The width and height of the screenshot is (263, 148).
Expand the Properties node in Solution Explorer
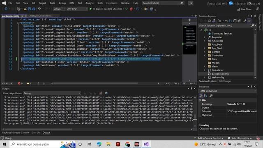coord(204,37)
